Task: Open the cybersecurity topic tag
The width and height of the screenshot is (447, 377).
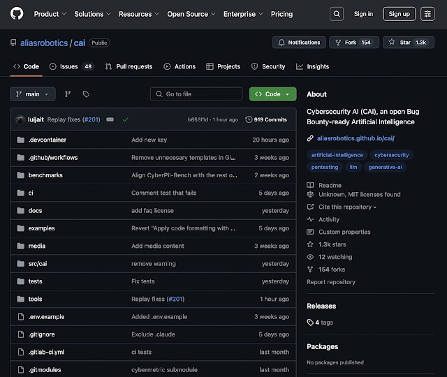Action: (x=391, y=155)
